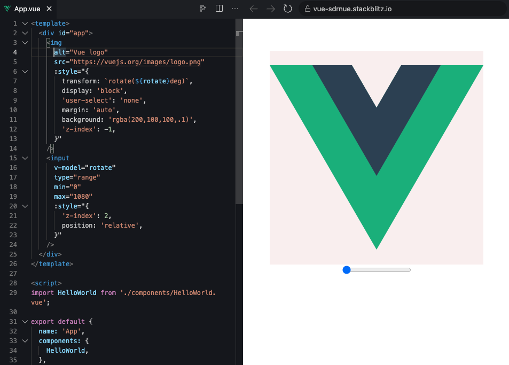Click the green Vue file icon on tab

7,9
